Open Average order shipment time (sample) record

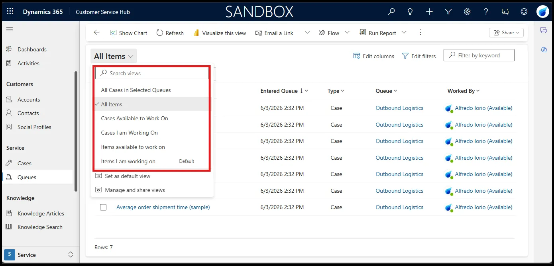(163, 207)
